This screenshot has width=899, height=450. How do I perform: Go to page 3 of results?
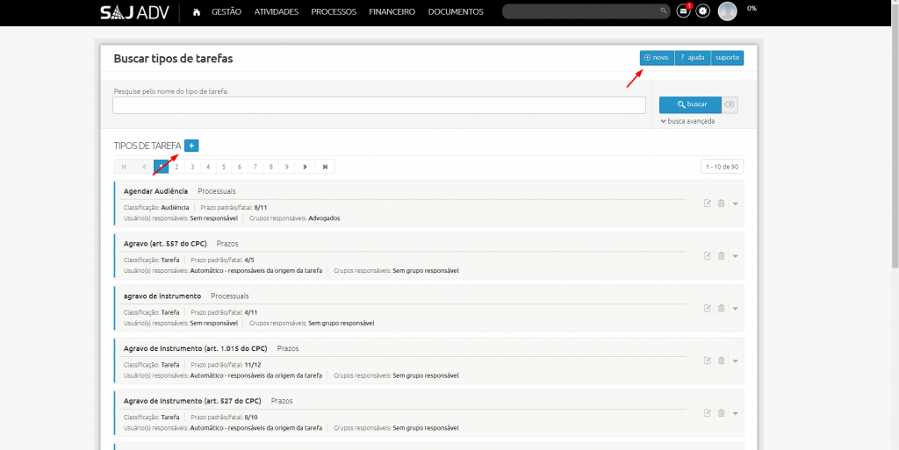coord(192,167)
